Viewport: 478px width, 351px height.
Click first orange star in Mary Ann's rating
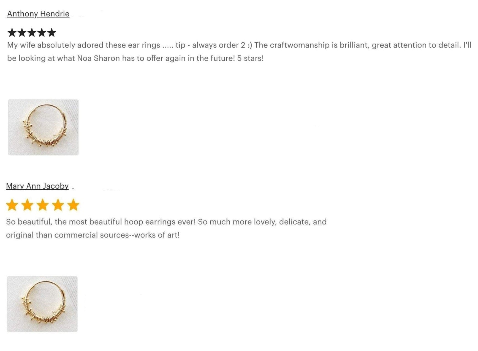click(12, 205)
